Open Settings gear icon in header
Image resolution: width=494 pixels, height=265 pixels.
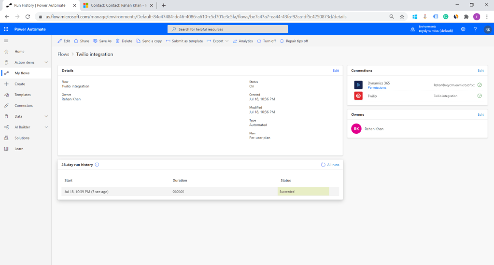tap(463, 29)
